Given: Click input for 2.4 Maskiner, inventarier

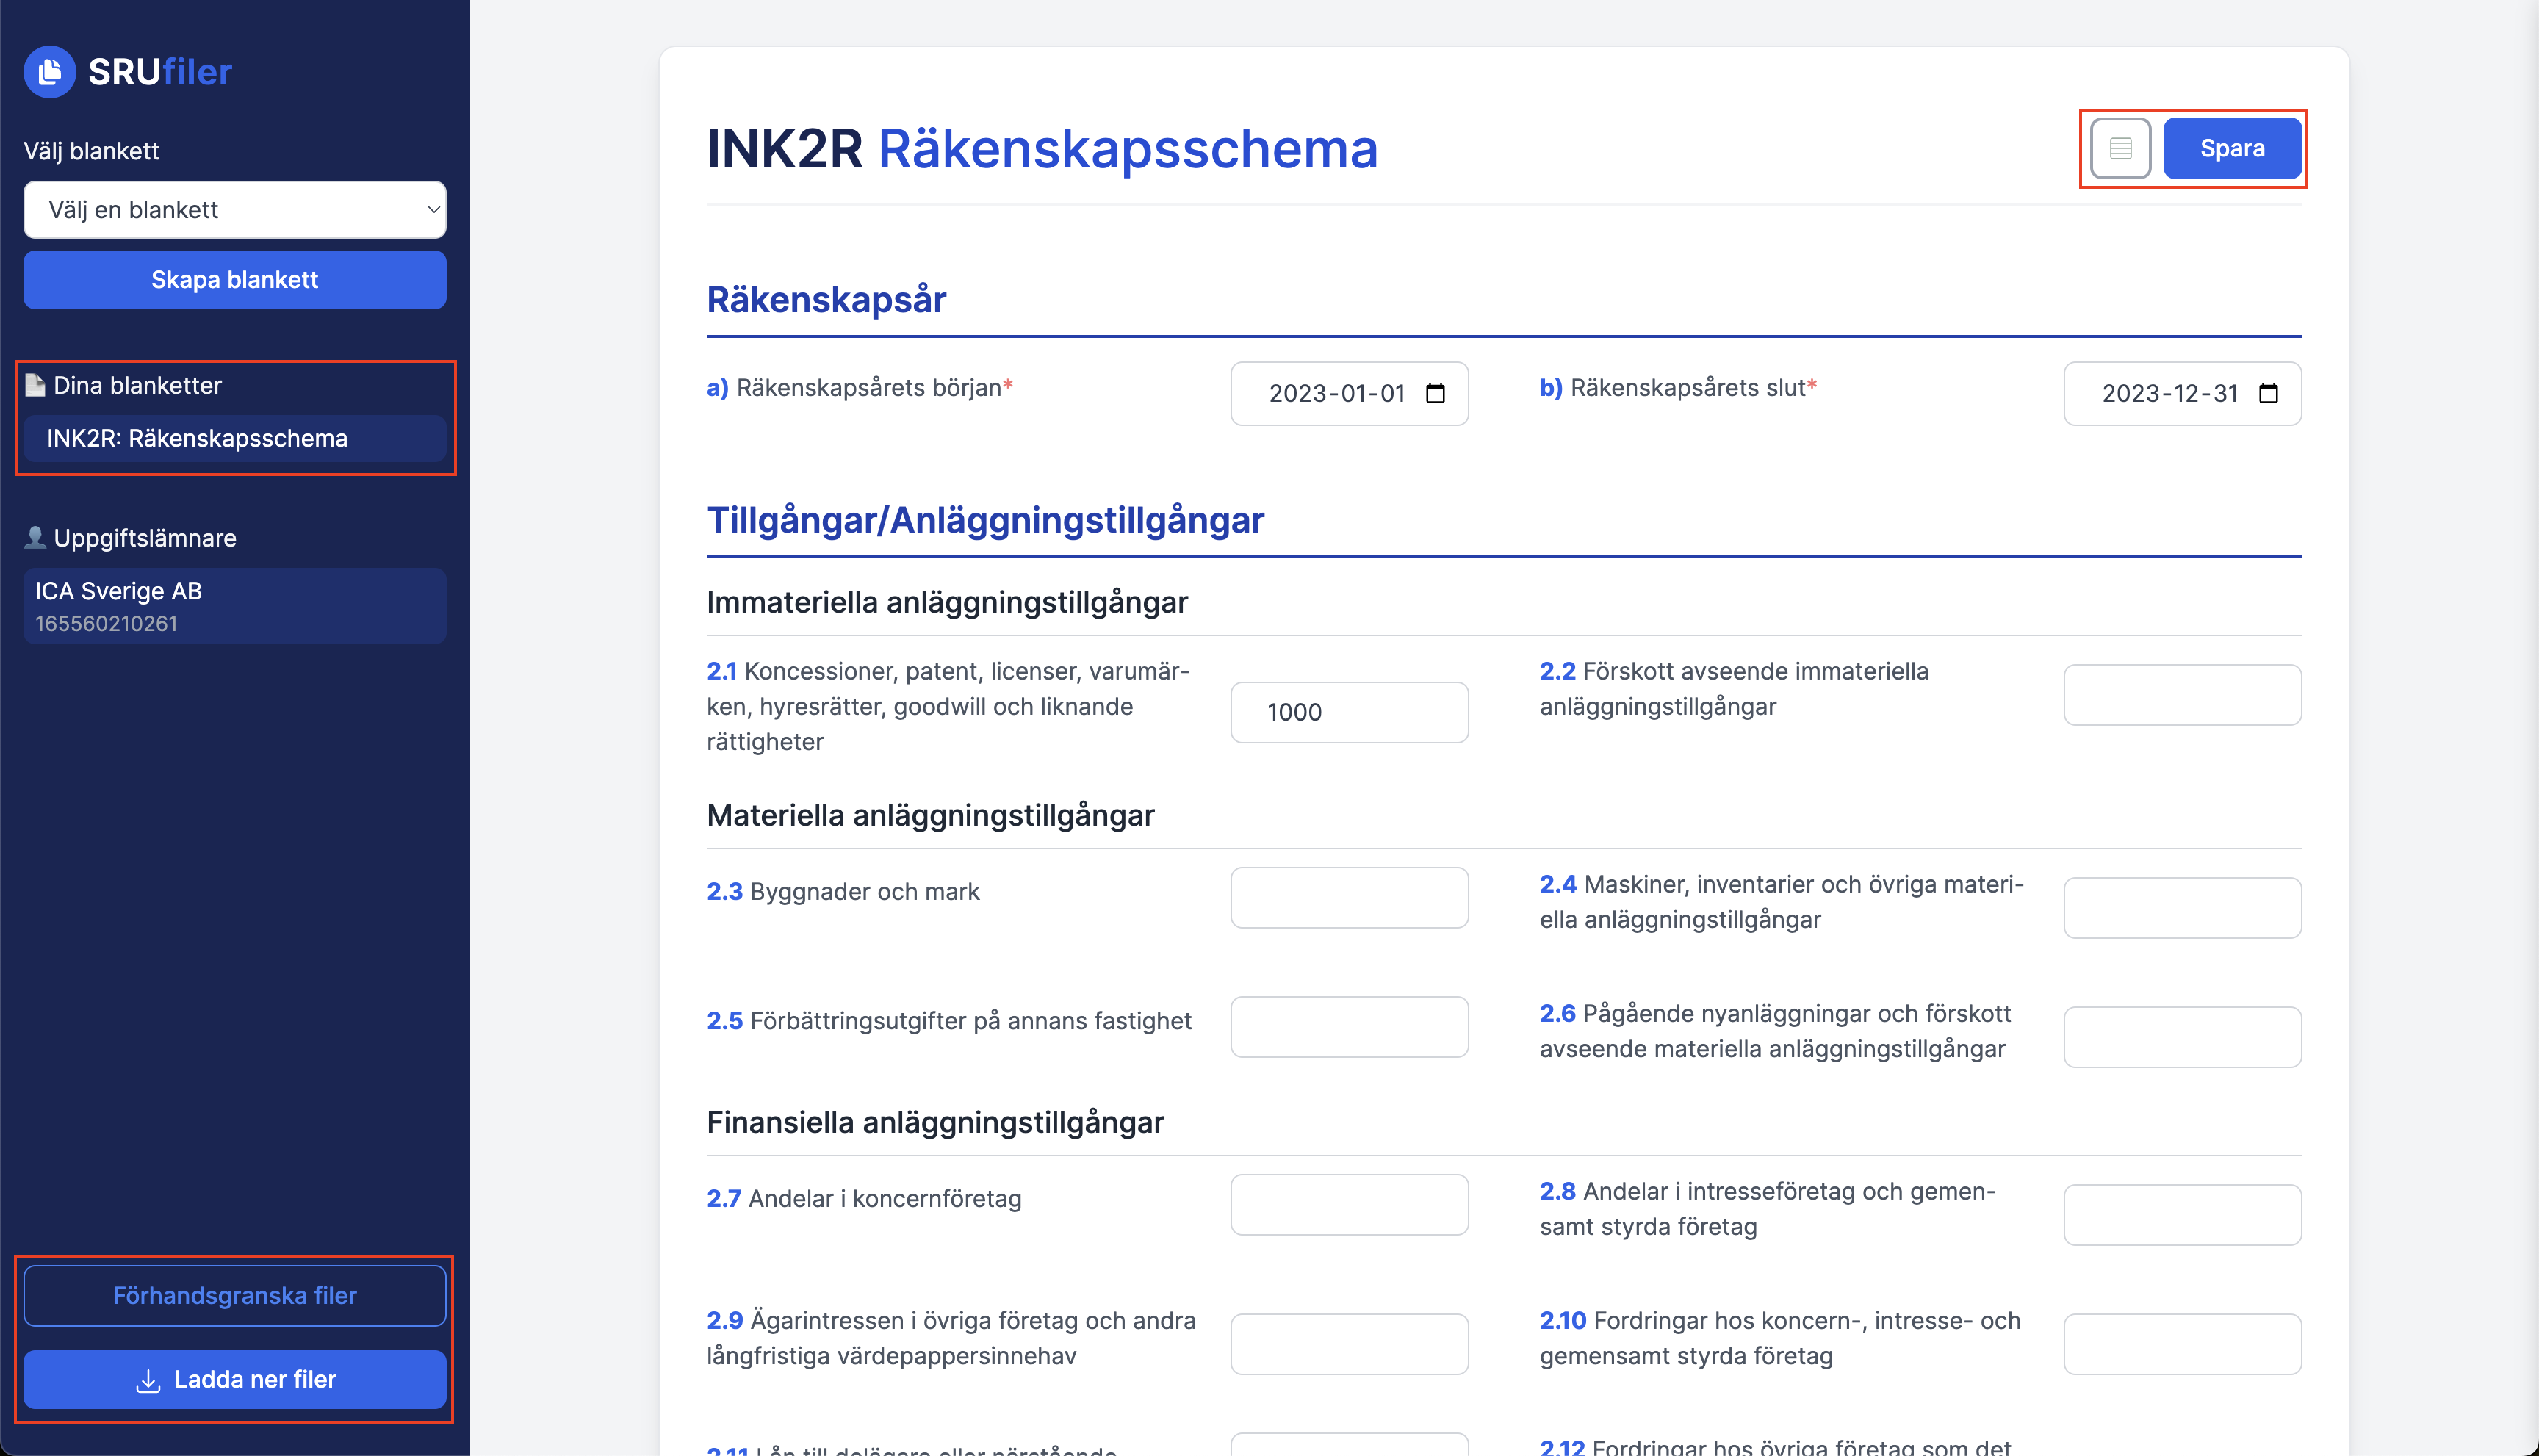Looking at the screenshot, I should (2182, 908).
